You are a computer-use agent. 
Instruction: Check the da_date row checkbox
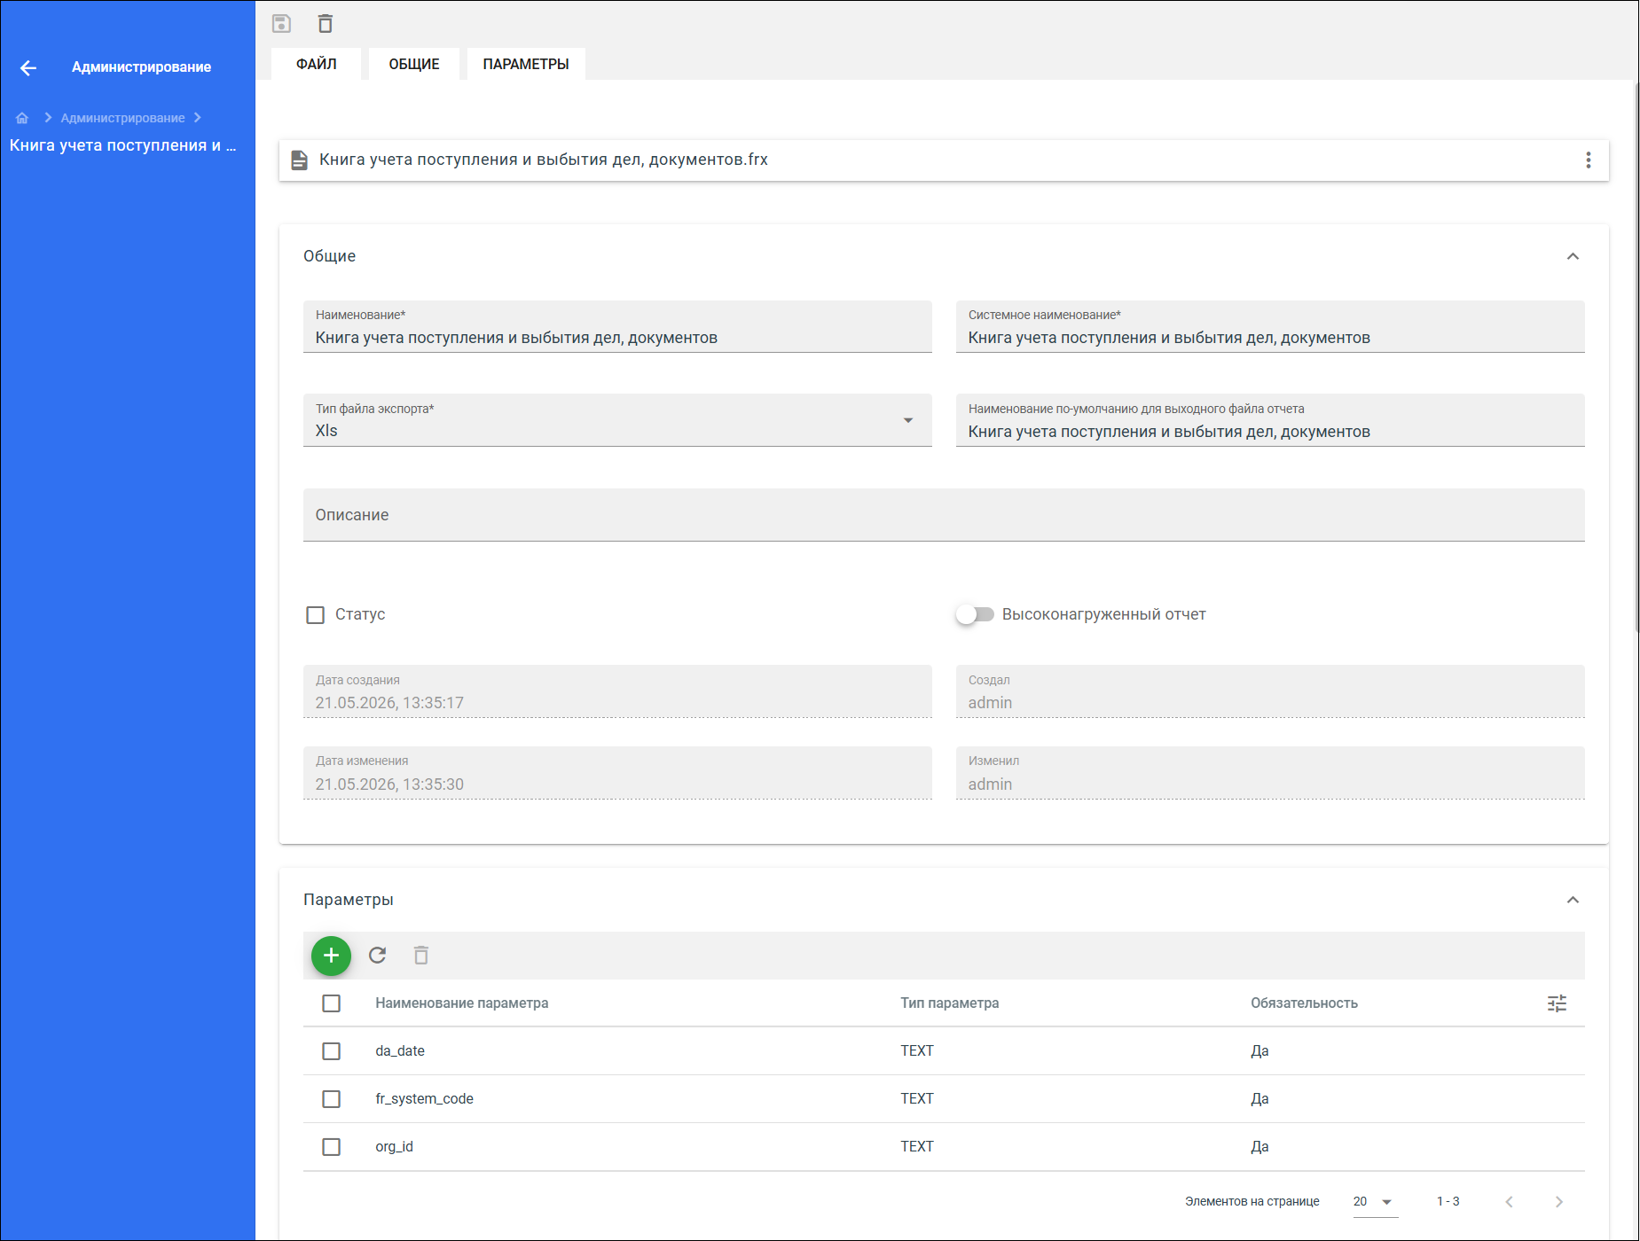(332, 1051)
